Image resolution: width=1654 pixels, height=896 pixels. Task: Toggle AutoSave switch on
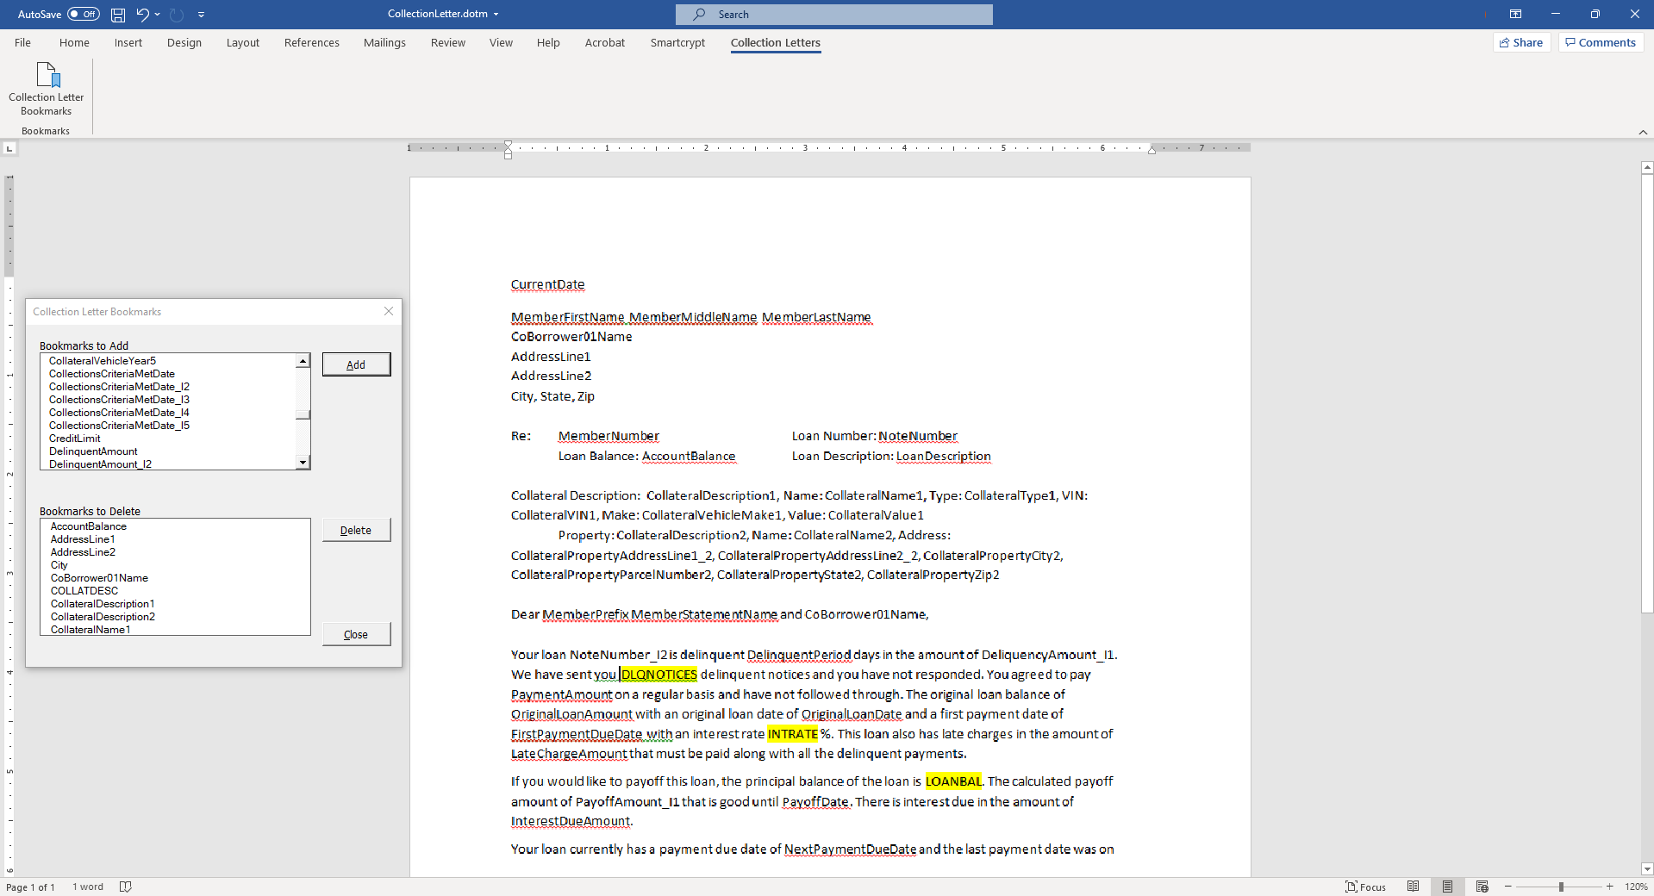pyautogui.click(x=84, y=14)
